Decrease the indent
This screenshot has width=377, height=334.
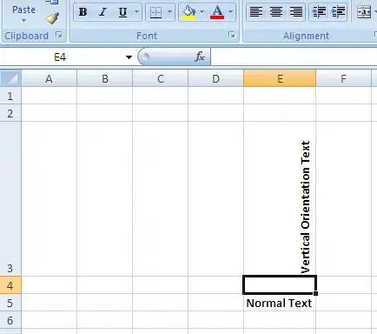319,12
